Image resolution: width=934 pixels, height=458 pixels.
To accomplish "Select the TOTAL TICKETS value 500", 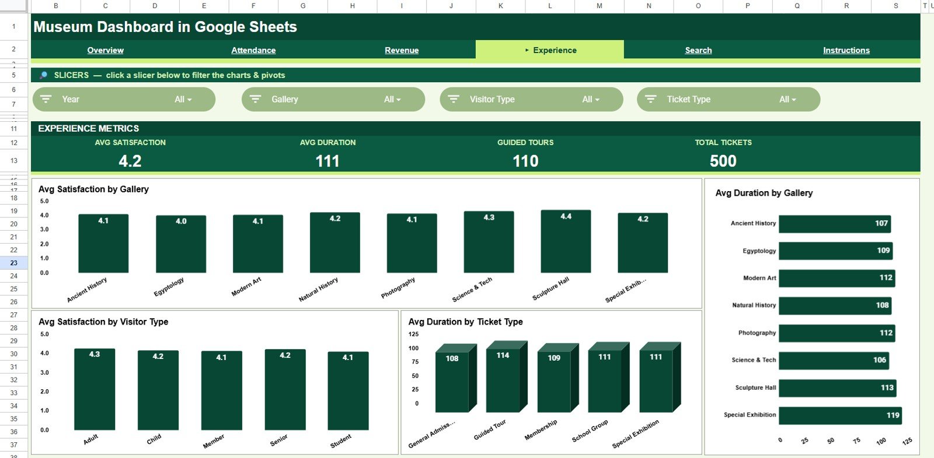I will [x=723, y=161].
